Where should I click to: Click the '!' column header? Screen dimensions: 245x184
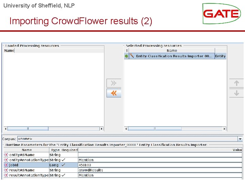click(127, 50)
